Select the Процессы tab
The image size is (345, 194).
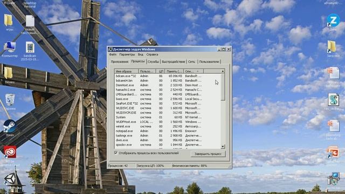[x=138, y=61]
